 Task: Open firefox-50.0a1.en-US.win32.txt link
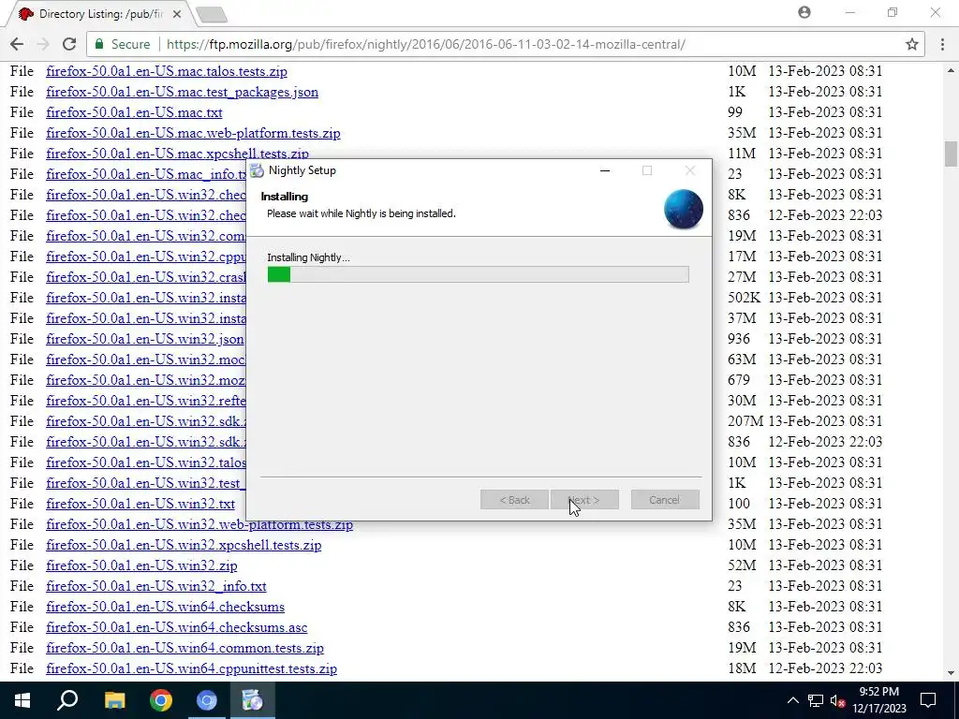click(140, 504)
